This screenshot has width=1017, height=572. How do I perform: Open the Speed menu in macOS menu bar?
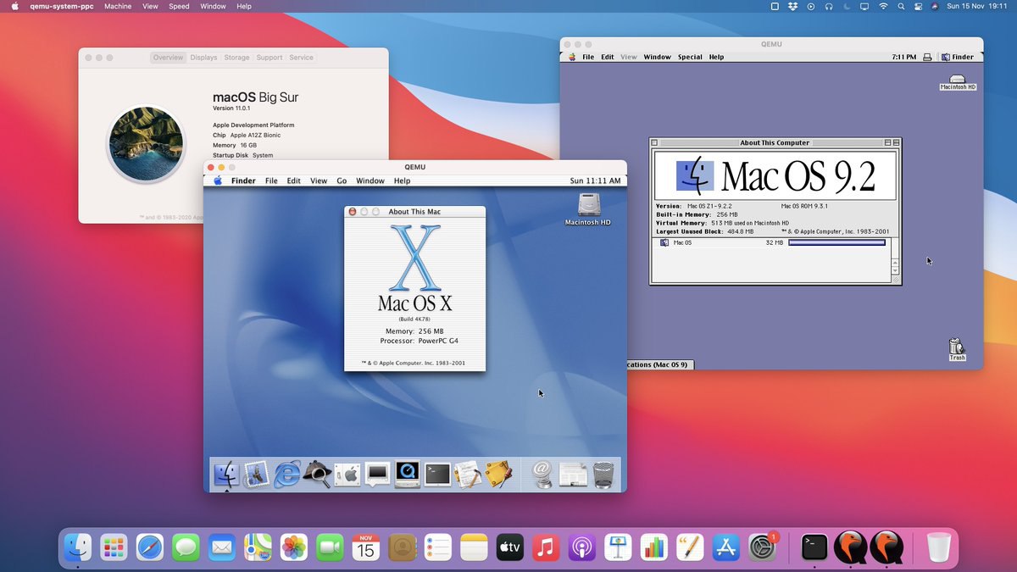coord(179,6)
